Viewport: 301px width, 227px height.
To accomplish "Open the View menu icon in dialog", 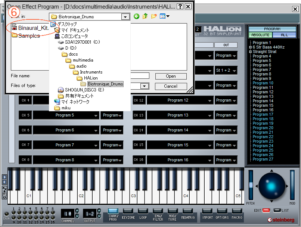I will (164, 16).
